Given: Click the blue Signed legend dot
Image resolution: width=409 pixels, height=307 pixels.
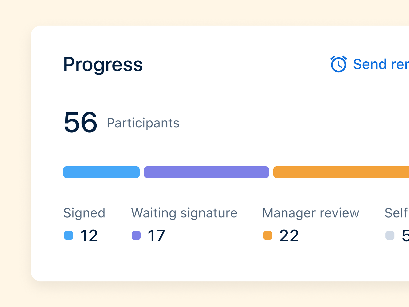Looking at the screenshot, I should 69,235.
